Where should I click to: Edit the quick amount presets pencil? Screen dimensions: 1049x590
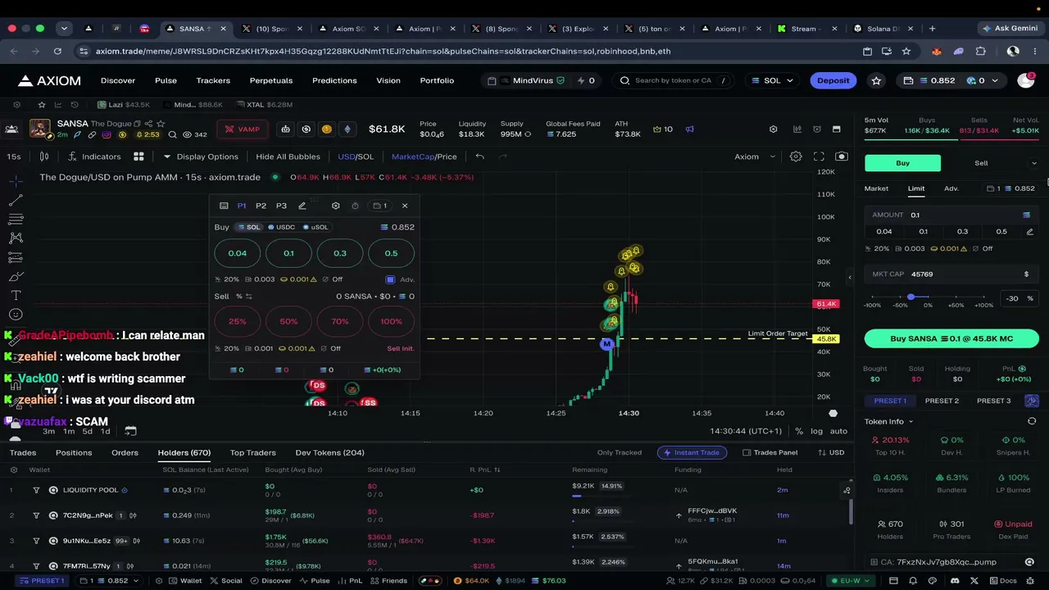tap(1030, 232)
